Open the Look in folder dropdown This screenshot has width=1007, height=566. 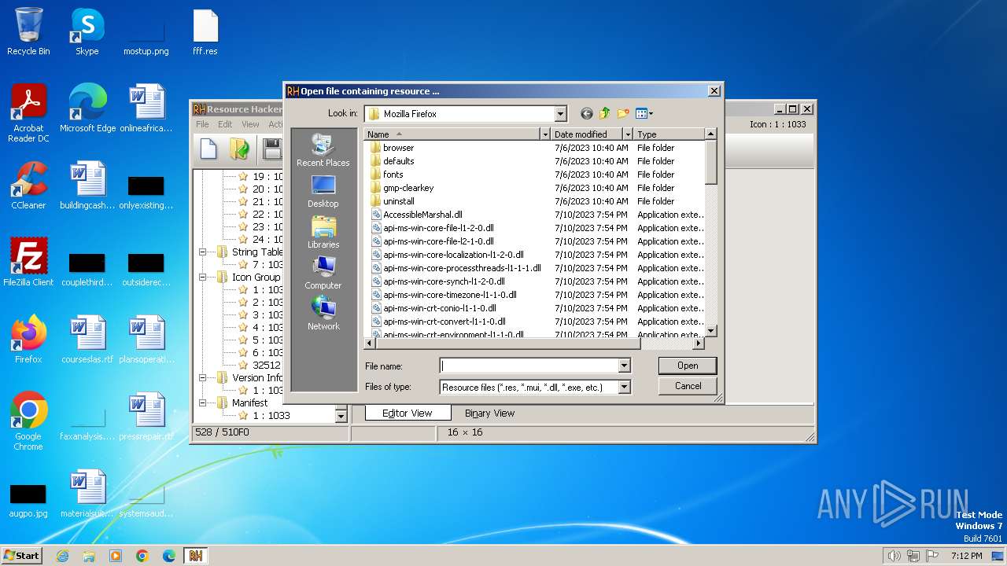click(x=560, y=114)
